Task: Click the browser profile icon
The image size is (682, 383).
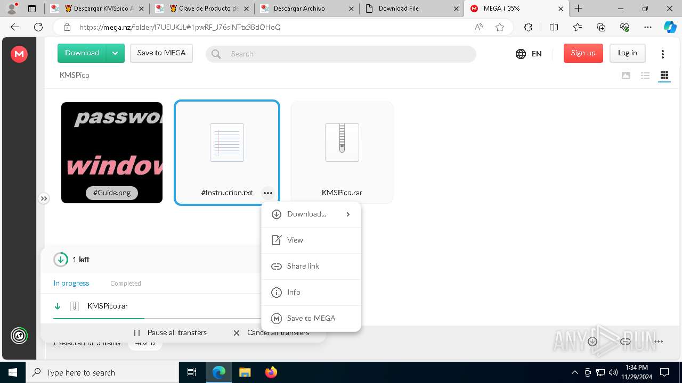Action: [12, 9]
